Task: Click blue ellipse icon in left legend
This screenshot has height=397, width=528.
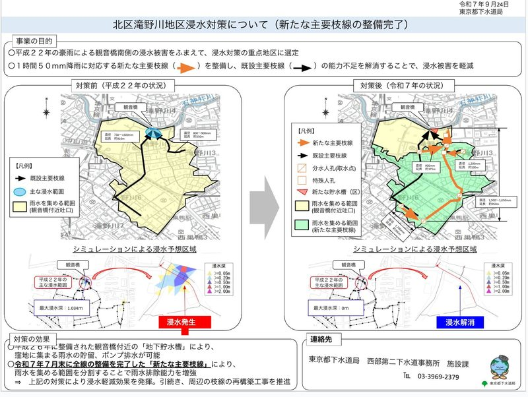Action: tap(20, 192)
